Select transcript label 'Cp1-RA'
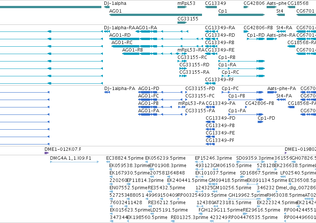 click(x=227, y=65)
